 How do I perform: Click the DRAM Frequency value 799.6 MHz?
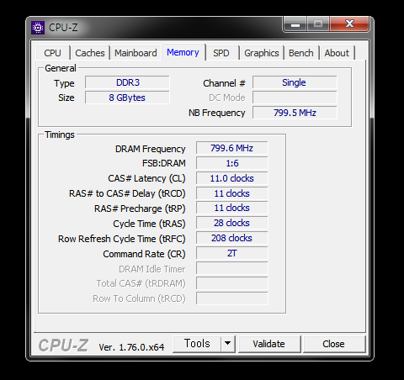(x=232, y=148)
